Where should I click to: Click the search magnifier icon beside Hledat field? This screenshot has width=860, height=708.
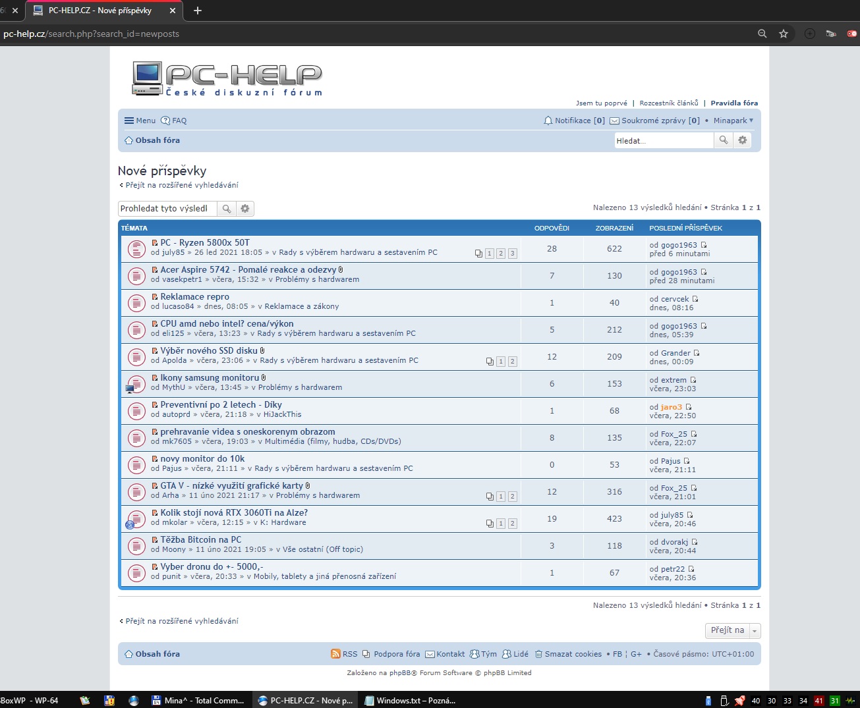click(724, 140)
